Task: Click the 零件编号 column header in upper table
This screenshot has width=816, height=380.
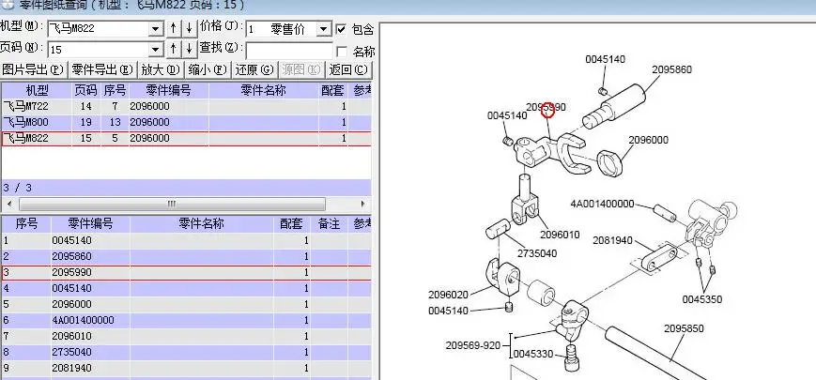Action: [169, 90]
